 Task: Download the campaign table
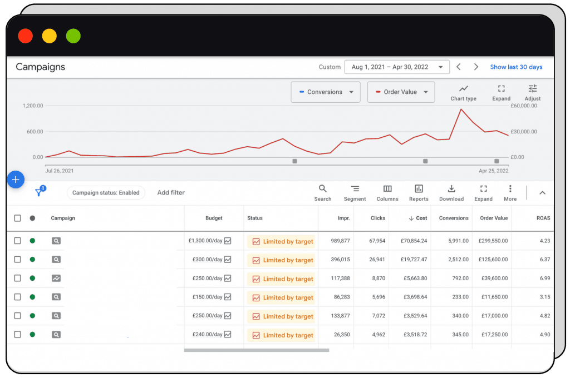click(x=451, y=193)
